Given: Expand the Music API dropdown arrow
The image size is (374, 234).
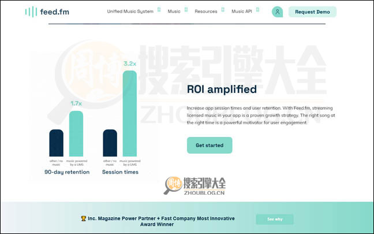Looking at the screenshot, I should [256, 10].
